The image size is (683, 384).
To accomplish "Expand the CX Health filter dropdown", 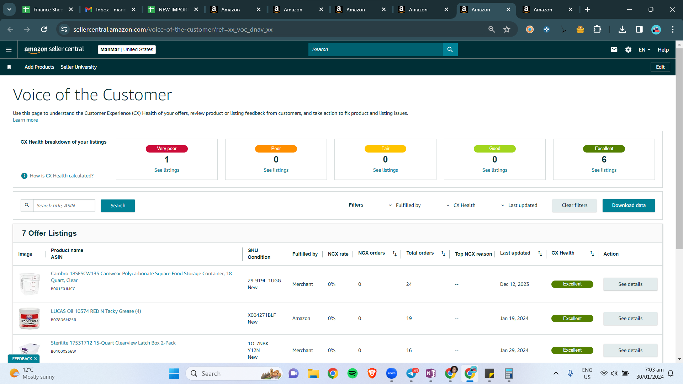I will point(461,206).
